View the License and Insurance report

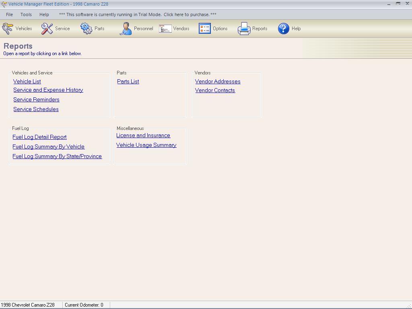coord(143,135)
